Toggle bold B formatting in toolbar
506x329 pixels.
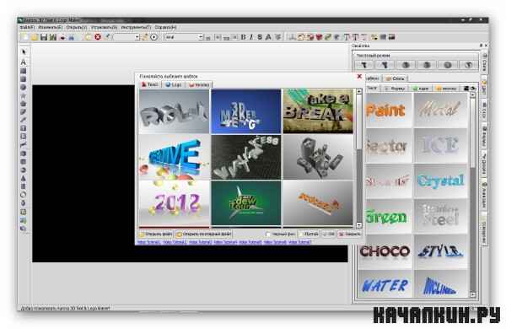(x=244, y=37)
